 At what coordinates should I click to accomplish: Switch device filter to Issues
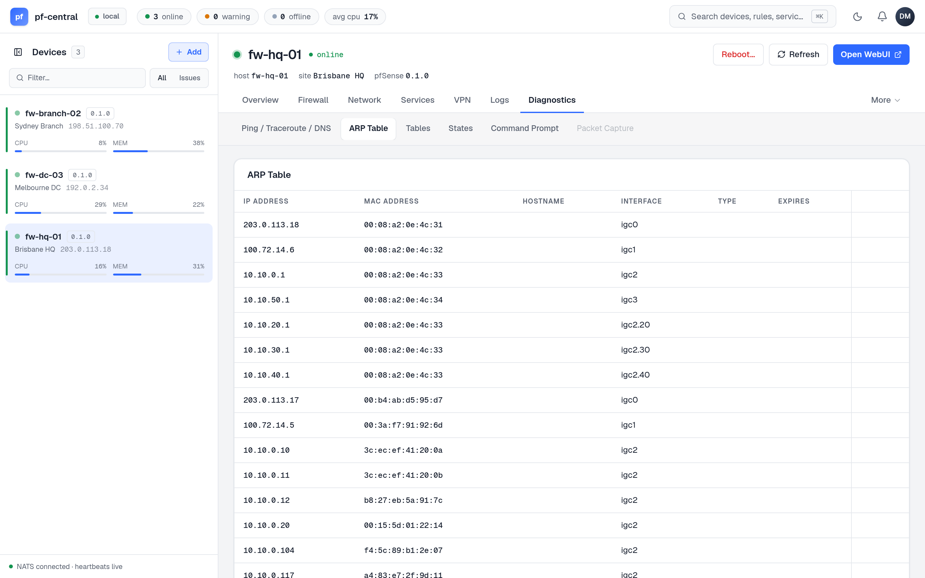coord(189,78)
